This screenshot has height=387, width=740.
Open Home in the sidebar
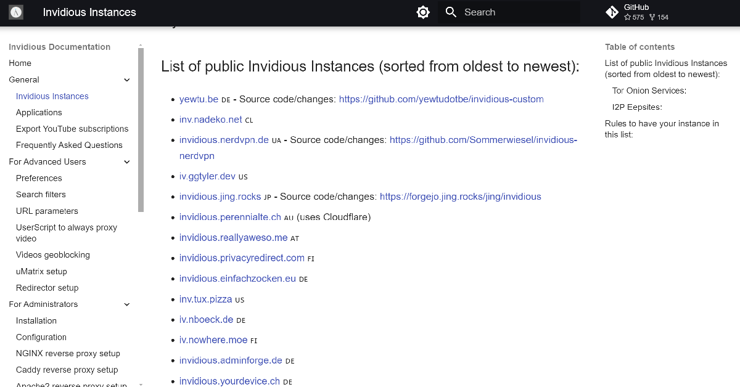20,63
